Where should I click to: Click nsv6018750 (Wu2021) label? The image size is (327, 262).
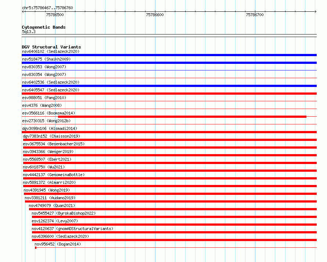pos(44,167)
